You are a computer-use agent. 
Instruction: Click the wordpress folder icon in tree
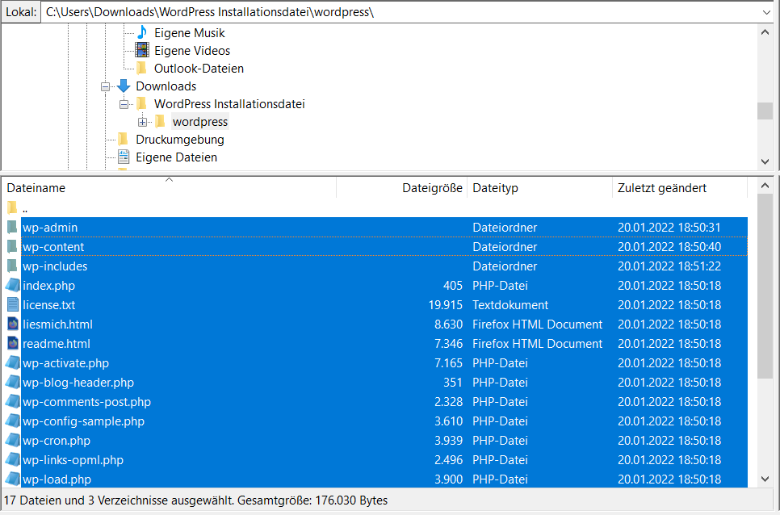160,121
